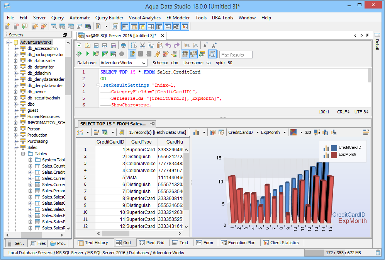The width and height of the screenshot is (385, 260).
Task: Toggle the 2D chart view
Action: coord(308,132)
